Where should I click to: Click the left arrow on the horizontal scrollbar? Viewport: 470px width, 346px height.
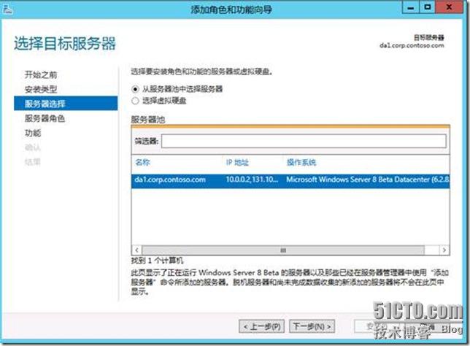136,250
